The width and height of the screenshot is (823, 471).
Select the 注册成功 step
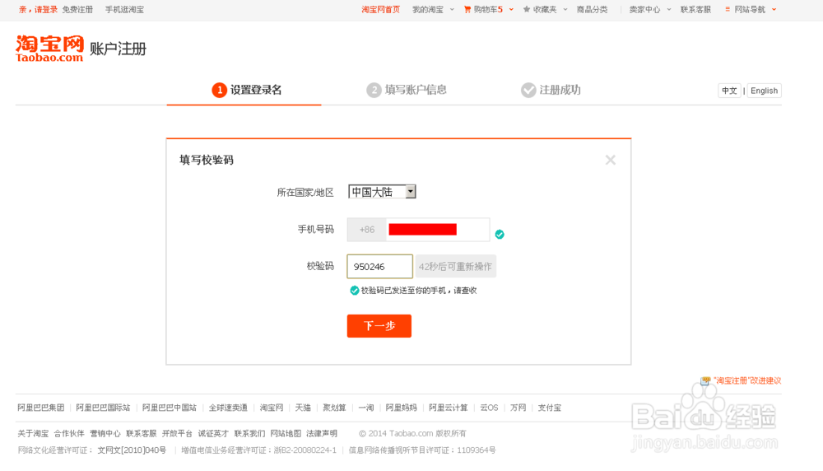click(551, 90)
